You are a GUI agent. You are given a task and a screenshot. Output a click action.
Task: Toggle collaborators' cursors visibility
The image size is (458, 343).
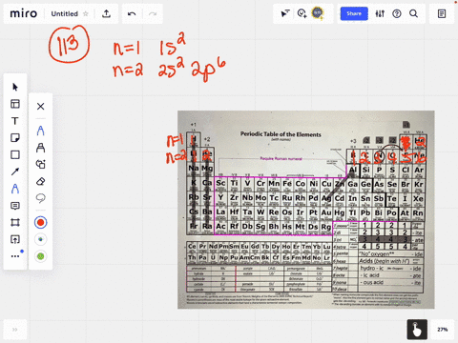tap(285, 13)
